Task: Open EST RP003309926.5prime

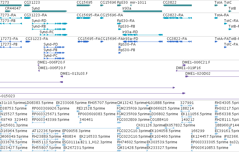Action: [x=51, y=108]
